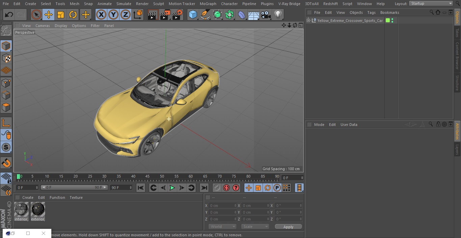The image size is (461, 238).
Task: Open Object Manager Tags menu
Action: coord(371,12)
